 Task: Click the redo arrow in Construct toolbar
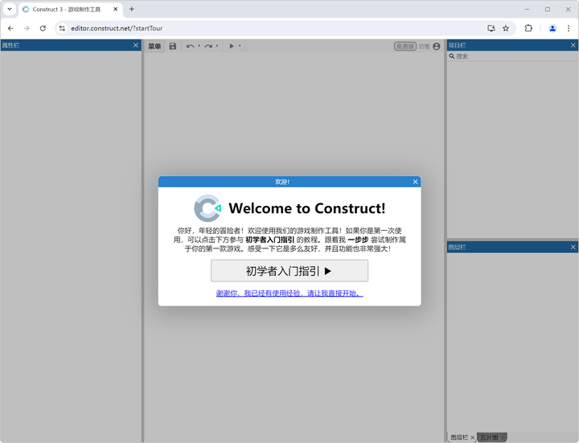[208, 46]
